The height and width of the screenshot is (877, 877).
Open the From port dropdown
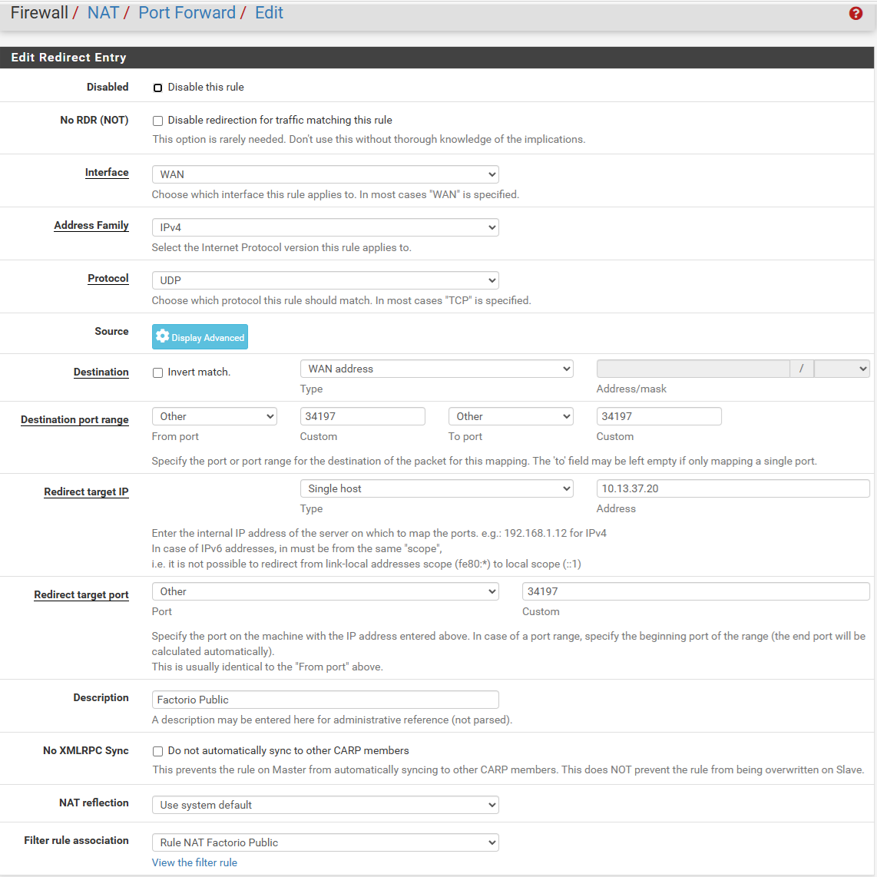[x=214, y=416]
